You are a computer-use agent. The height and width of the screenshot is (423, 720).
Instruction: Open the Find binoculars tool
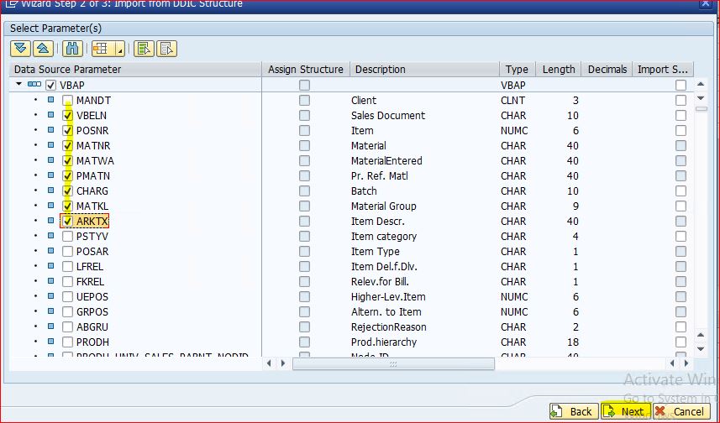[x=72, y=48]
